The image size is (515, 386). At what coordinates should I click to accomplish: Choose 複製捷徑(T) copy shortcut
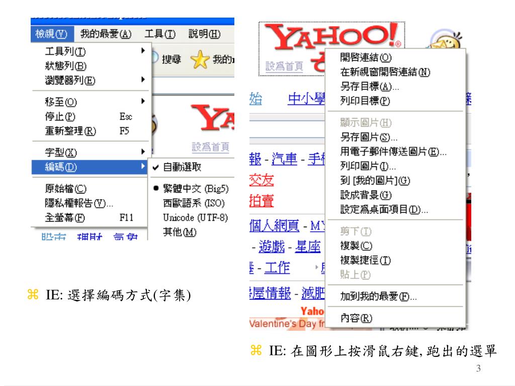395,260
